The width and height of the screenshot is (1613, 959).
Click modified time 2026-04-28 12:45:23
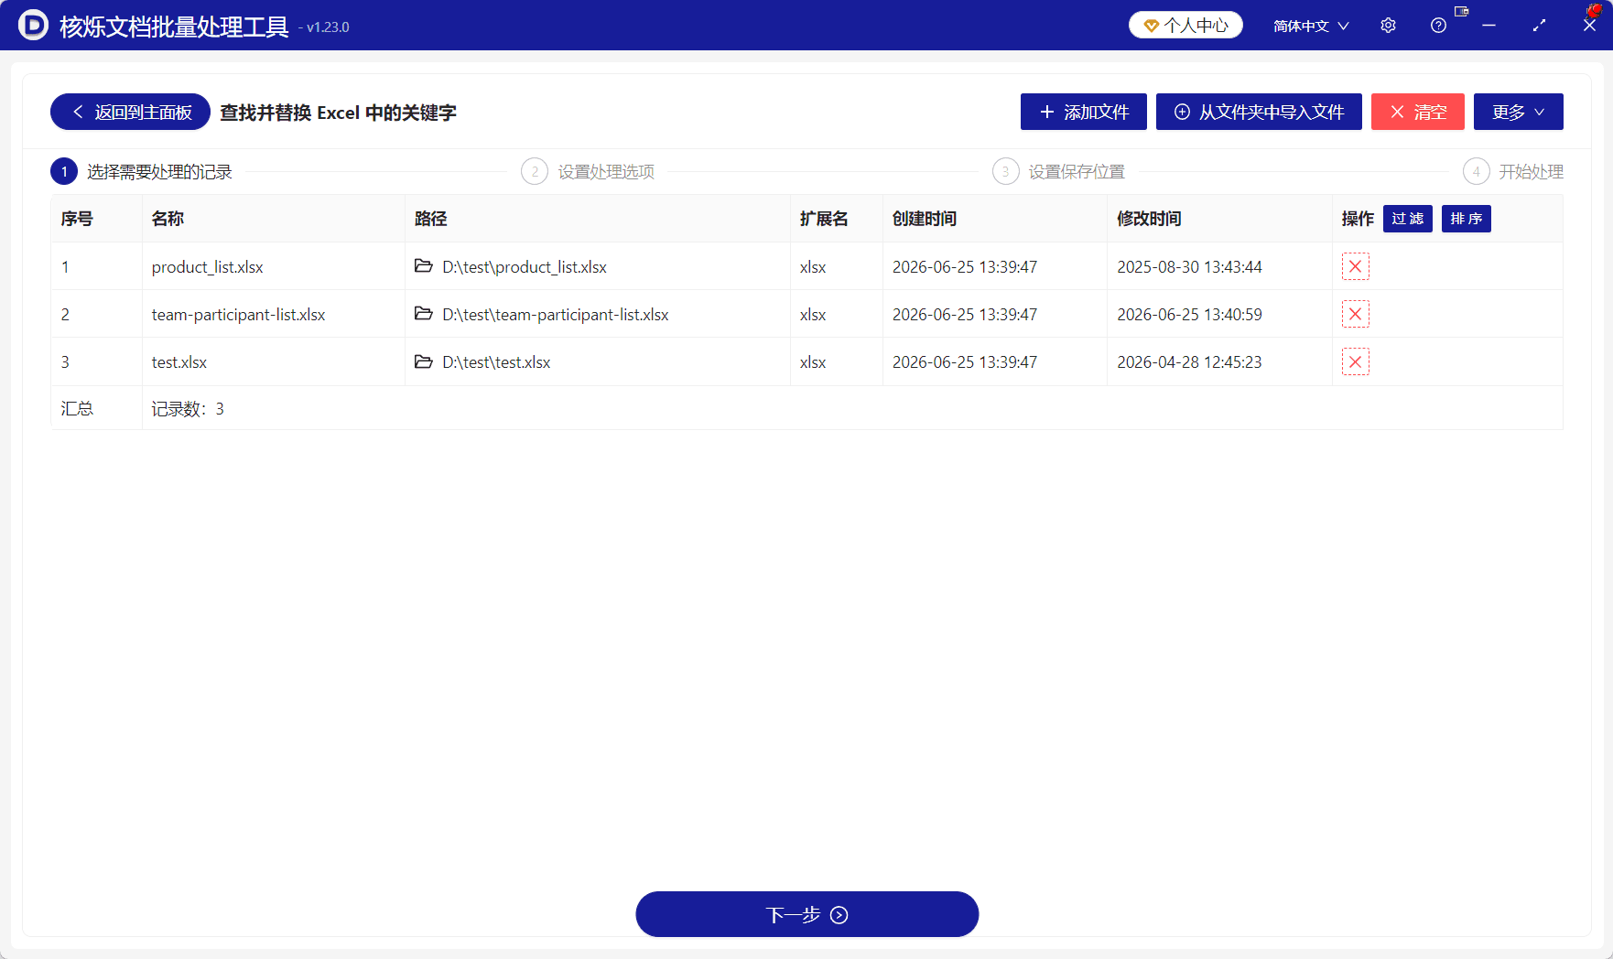coord(1190,361)
